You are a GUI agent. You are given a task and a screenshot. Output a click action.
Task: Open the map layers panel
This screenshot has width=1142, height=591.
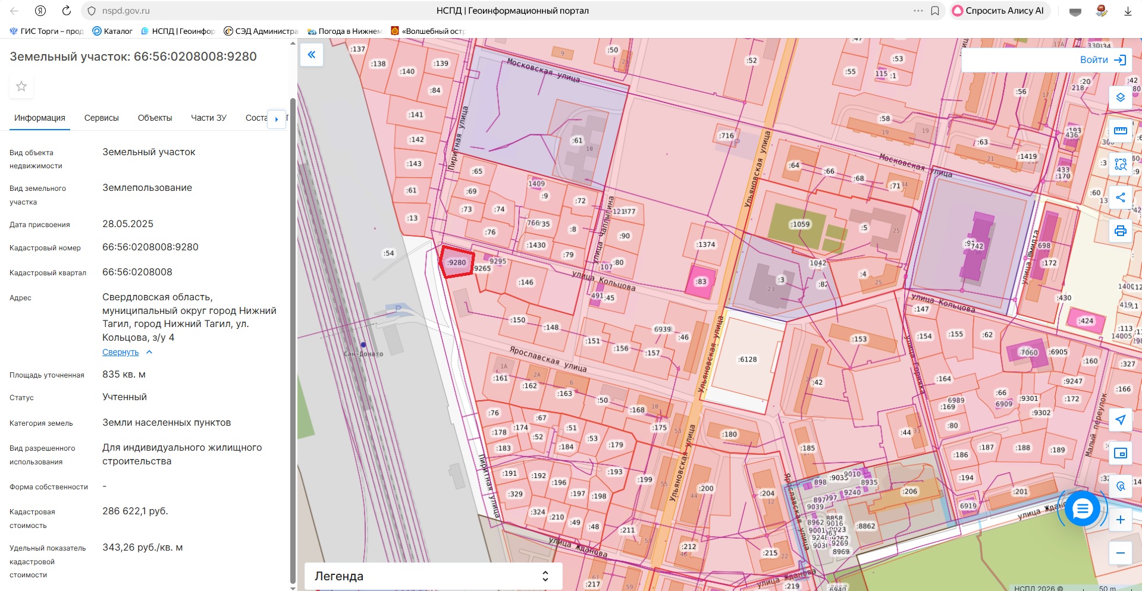pyautogui.click(x=1120, y=98)
